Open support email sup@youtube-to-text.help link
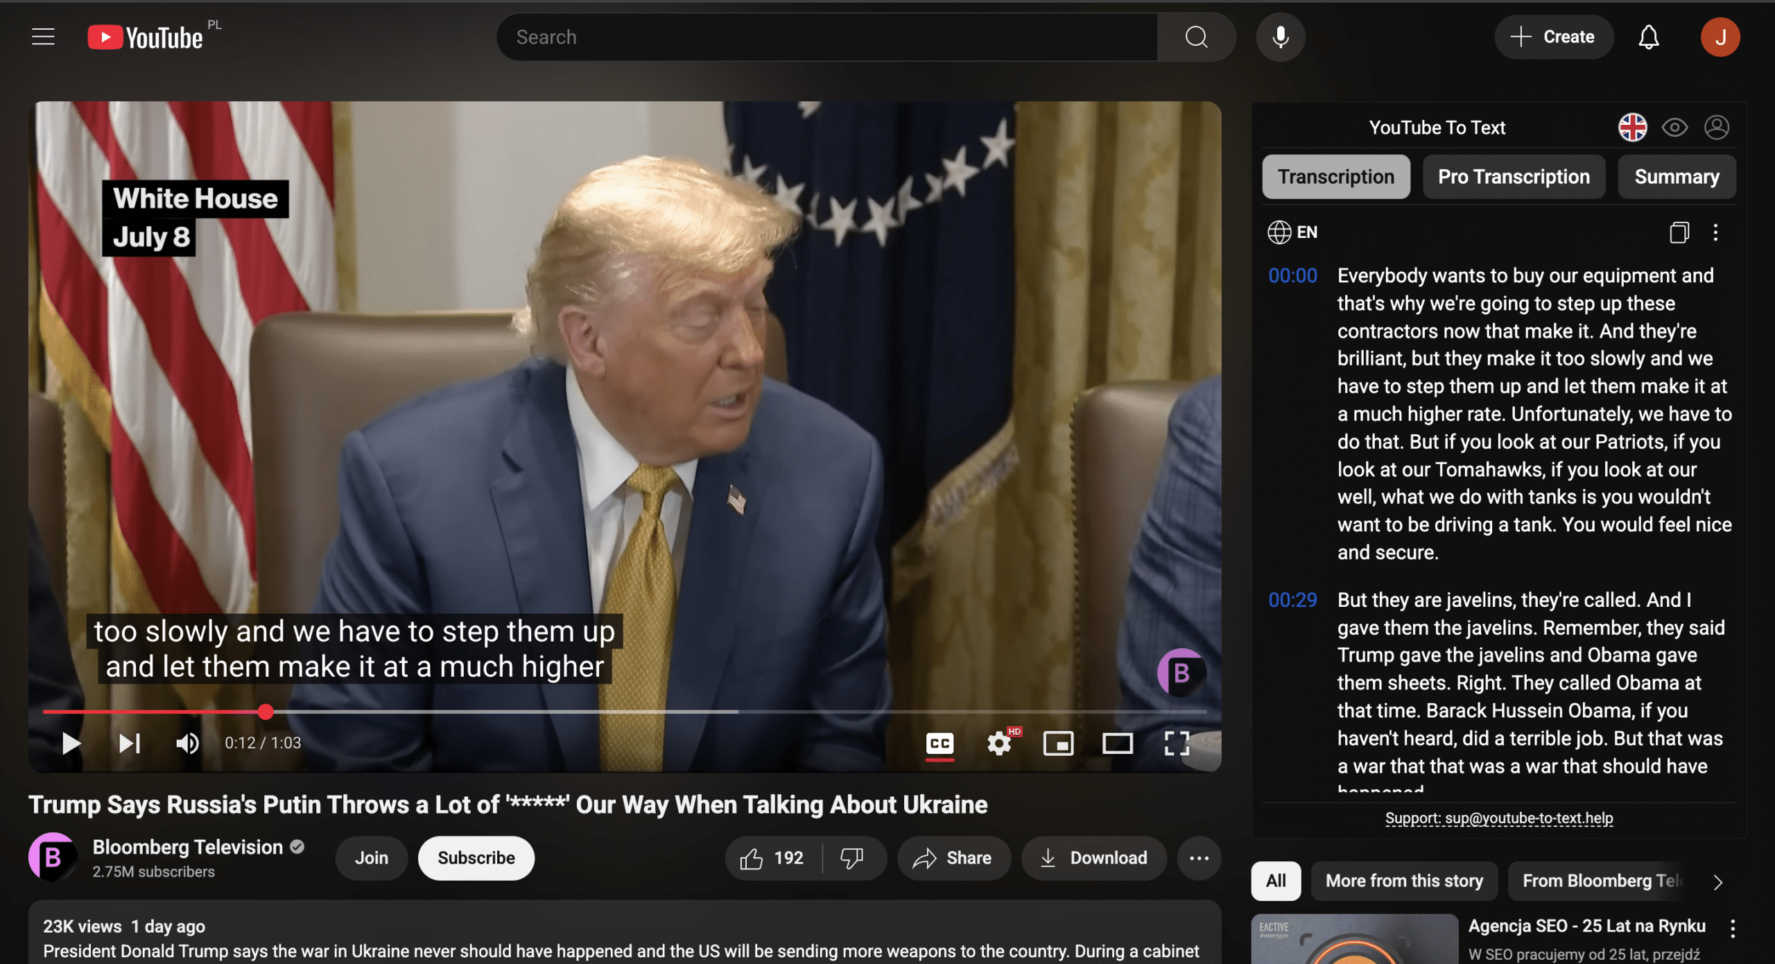The image size is (1775, 964). tap(1499, 818)
